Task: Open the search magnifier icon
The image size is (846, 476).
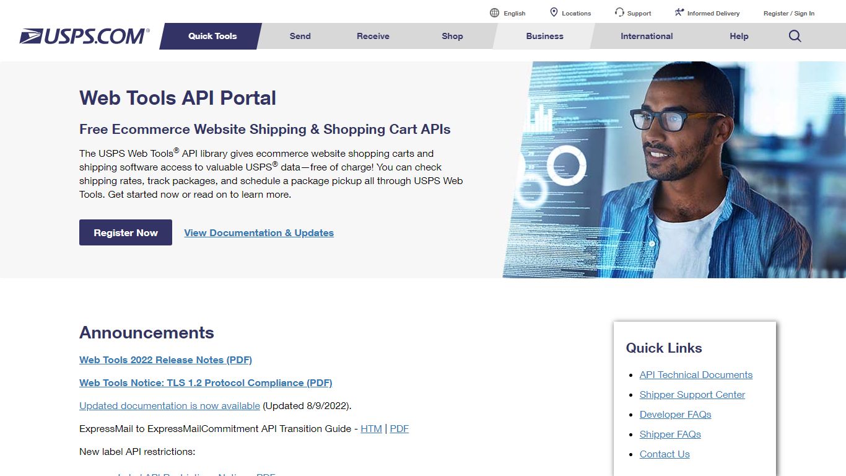Action: 795,36
